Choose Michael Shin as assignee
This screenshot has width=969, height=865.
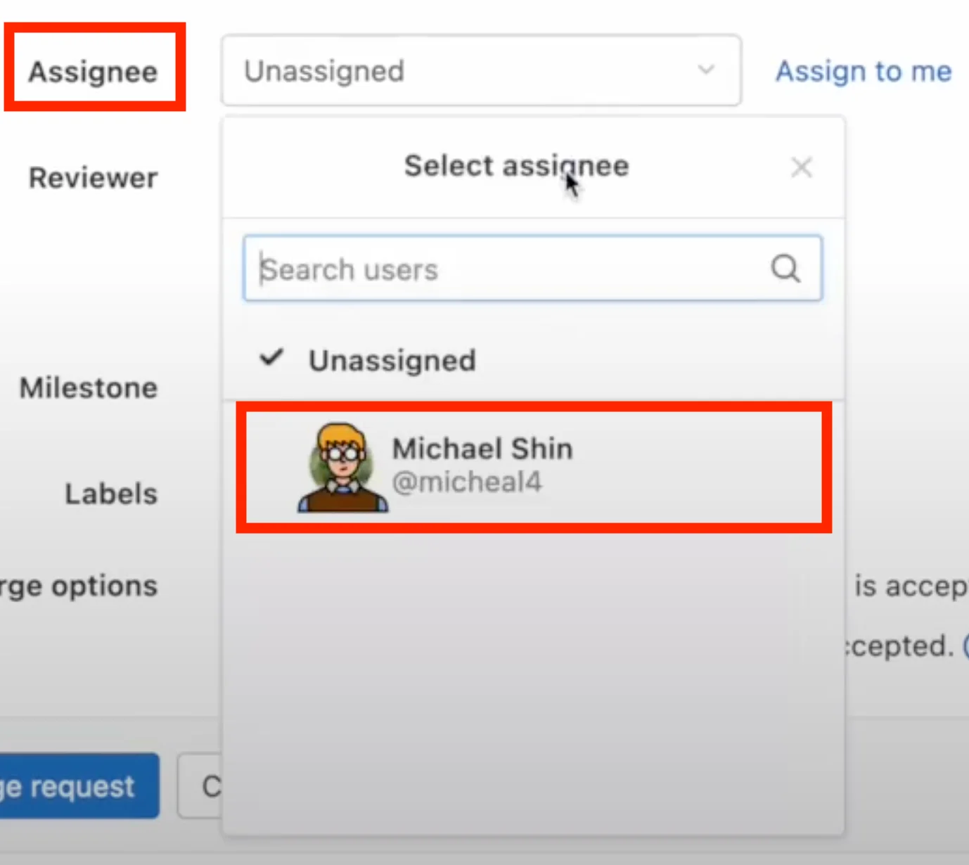point(482,449)
